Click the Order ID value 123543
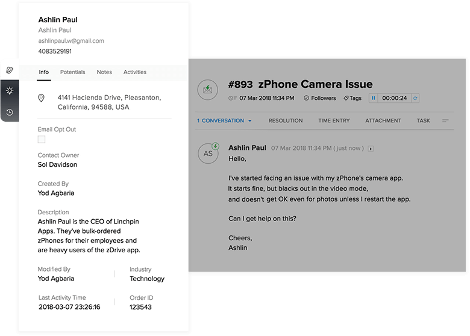 (140, 307)
